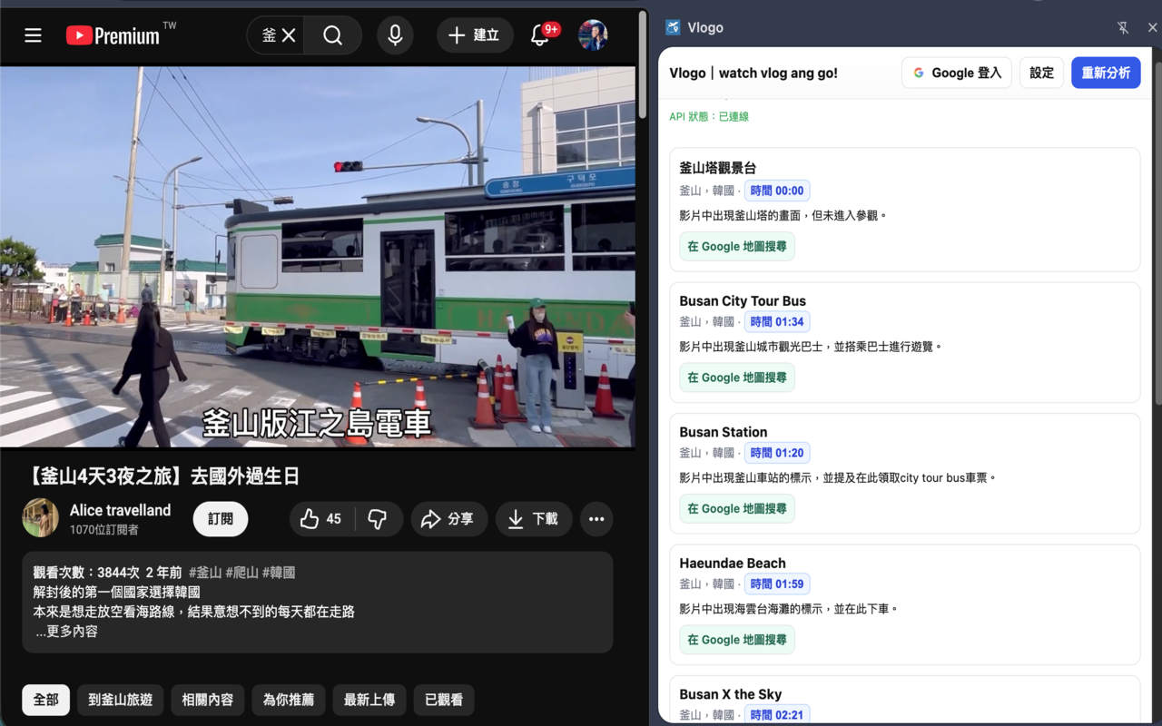Open the YouTube hamburger guide menu
The height and width of the screenshot is (726, 1162).
pos(33,35)
